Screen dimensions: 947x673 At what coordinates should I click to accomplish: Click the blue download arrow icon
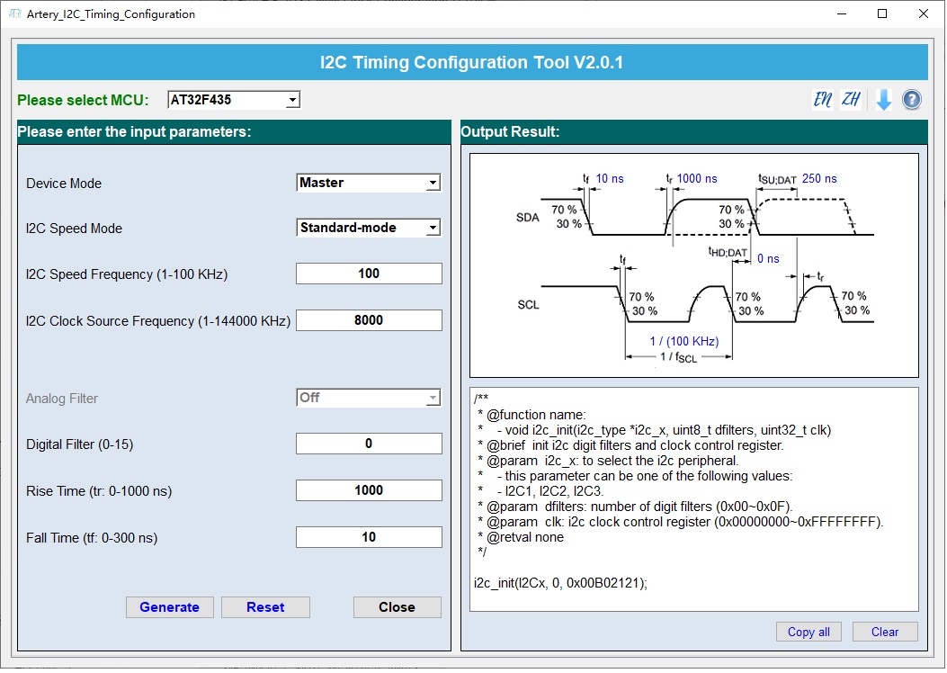coord(883,100)
